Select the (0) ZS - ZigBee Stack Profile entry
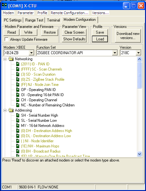Image resolution: width=146 pixels, height=191 pixels. (x=42, y=79)
